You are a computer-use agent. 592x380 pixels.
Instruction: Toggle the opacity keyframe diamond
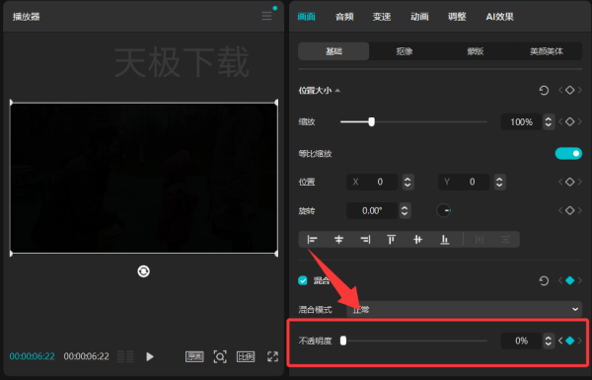point(569,341)
